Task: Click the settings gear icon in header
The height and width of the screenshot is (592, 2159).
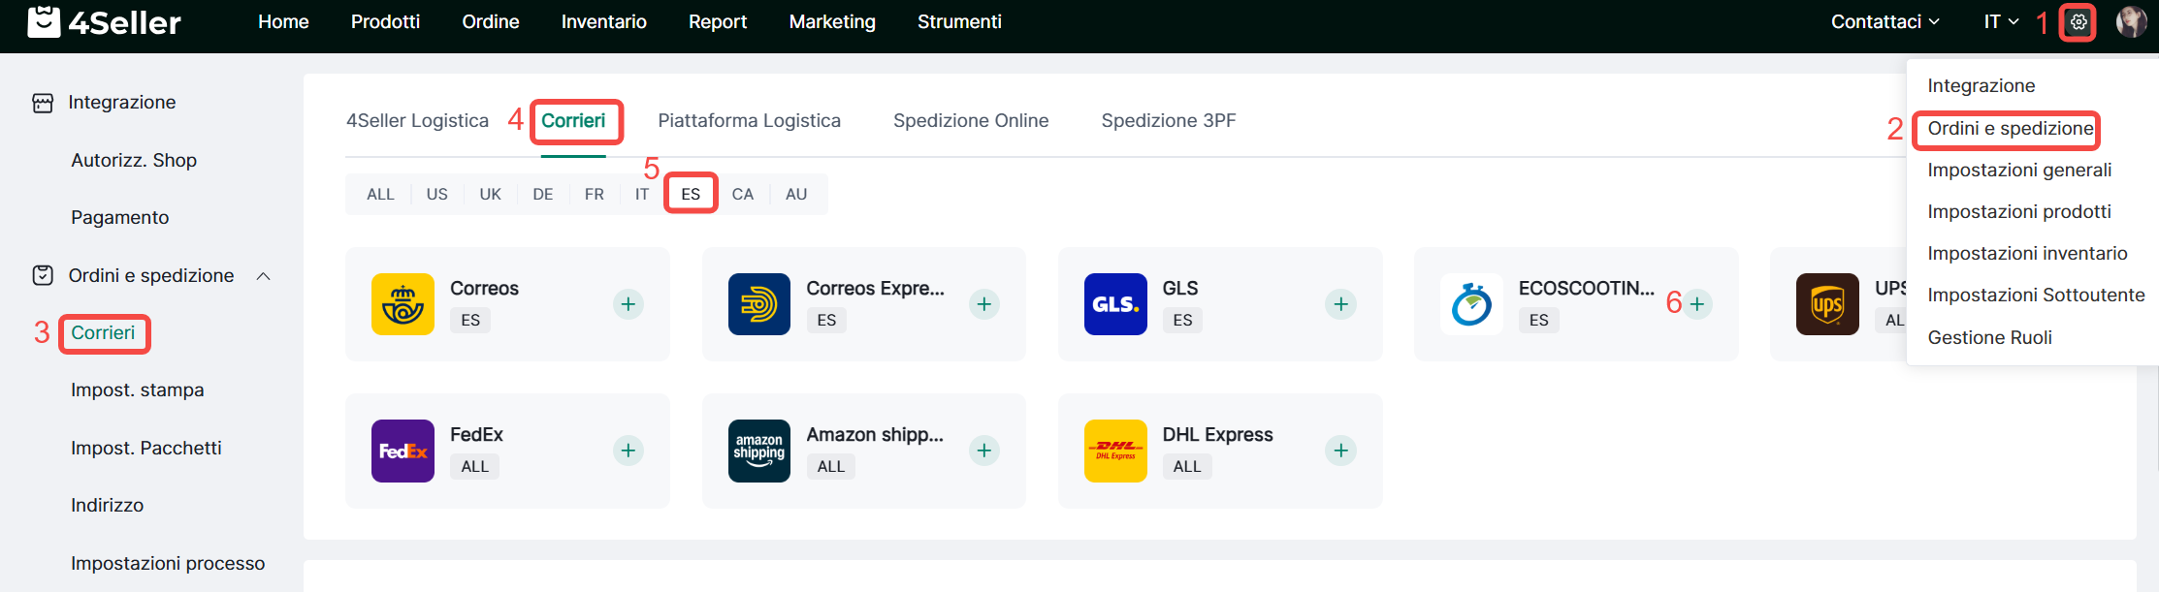Action: [2078, 22]
